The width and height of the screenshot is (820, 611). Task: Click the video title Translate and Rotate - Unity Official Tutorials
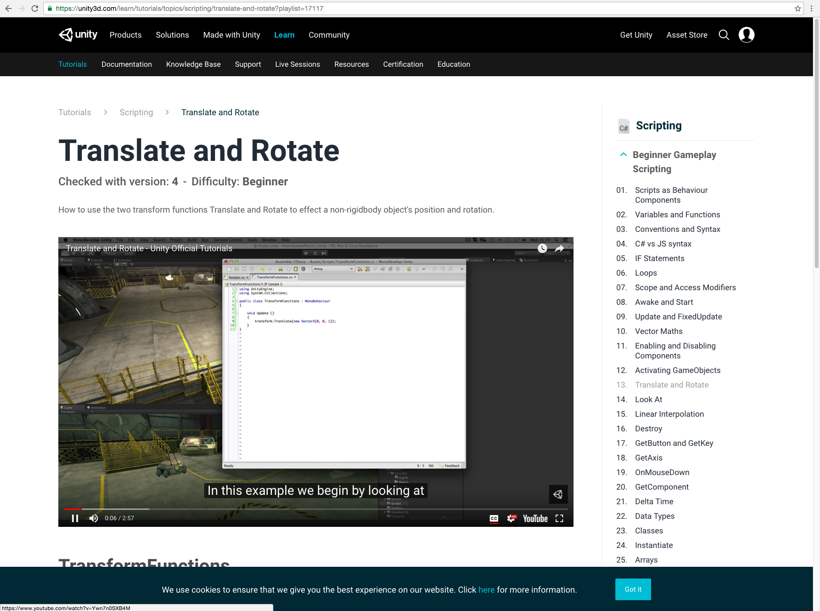[149, 248]
